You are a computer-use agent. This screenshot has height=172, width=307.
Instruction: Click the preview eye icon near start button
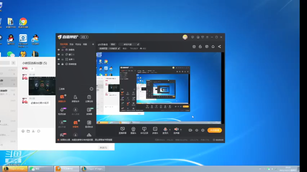tap(196, 130)
